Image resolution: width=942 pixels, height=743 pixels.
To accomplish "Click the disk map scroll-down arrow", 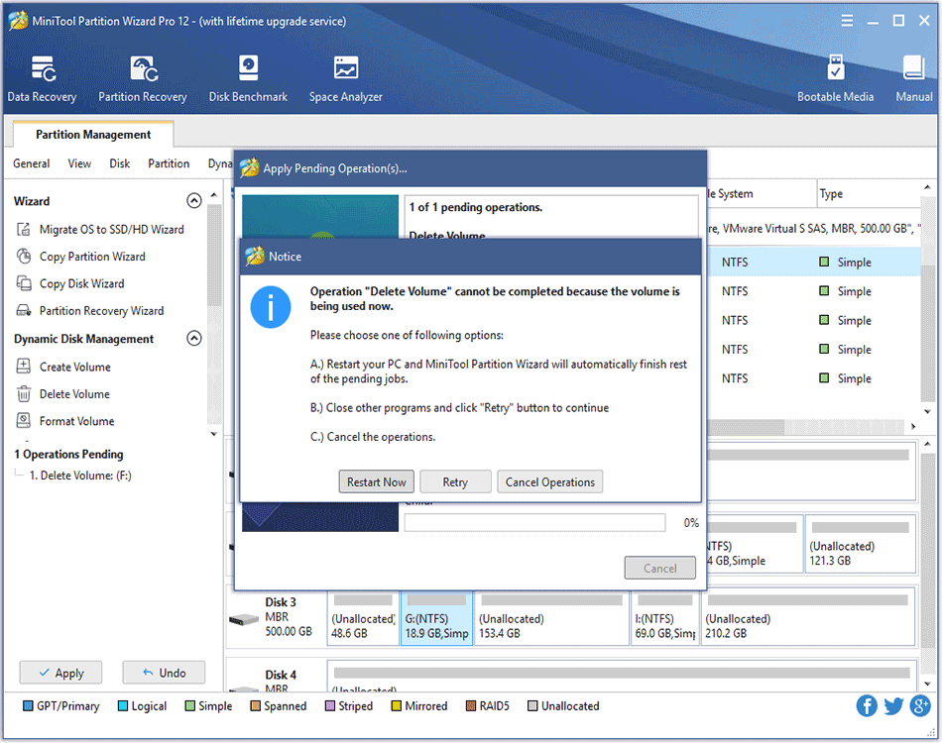I will (927, 684).
